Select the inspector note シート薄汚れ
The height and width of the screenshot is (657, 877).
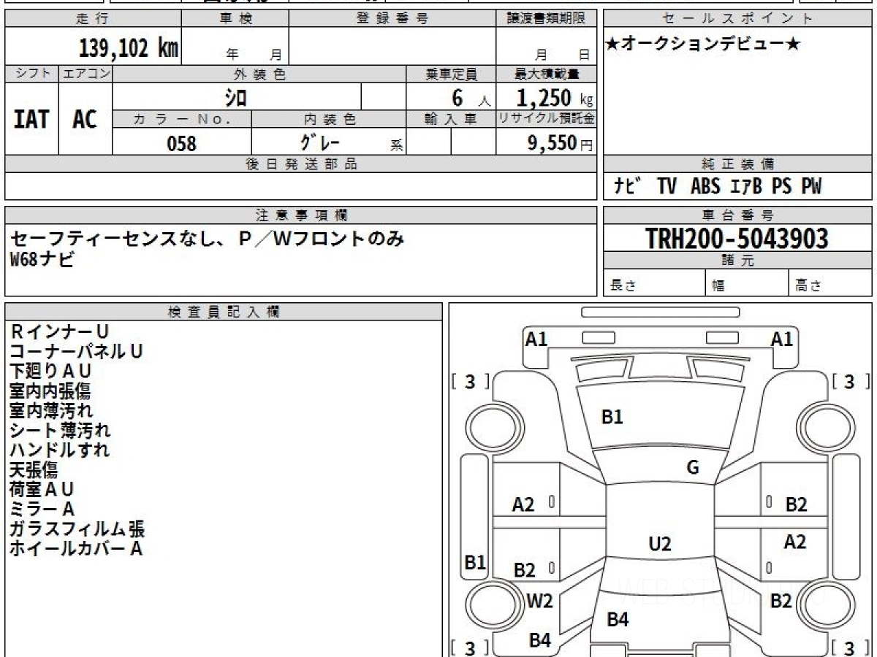click(60, 430)
